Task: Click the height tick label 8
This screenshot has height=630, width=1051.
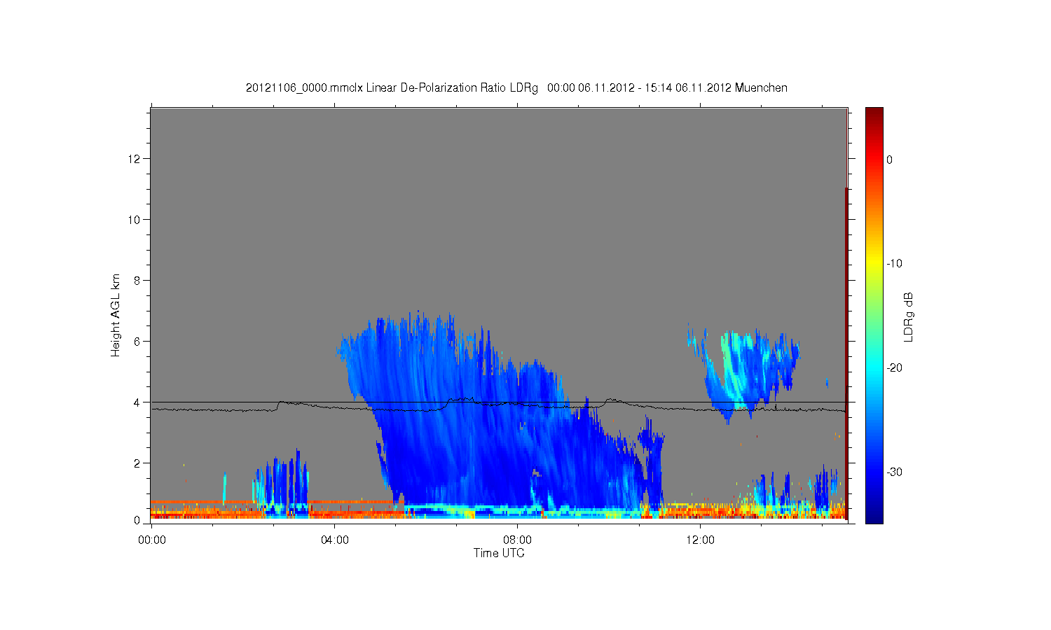Action: tap(137, 281)
